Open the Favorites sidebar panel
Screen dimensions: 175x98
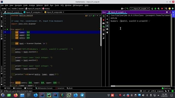(x=2, y=81)
